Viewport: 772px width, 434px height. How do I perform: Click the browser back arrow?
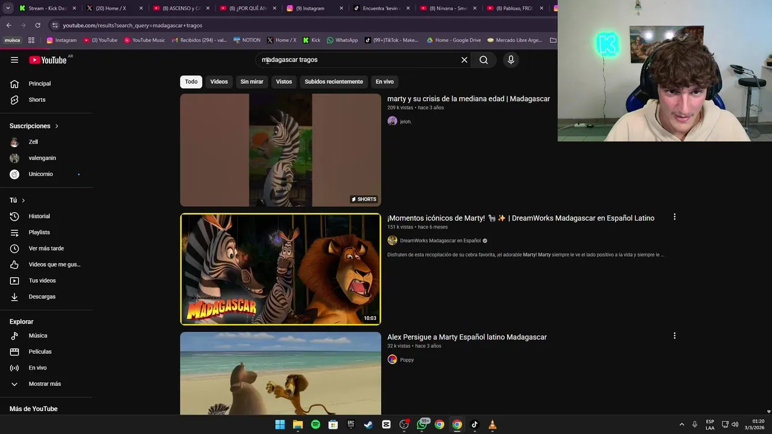tap(8, 25)
